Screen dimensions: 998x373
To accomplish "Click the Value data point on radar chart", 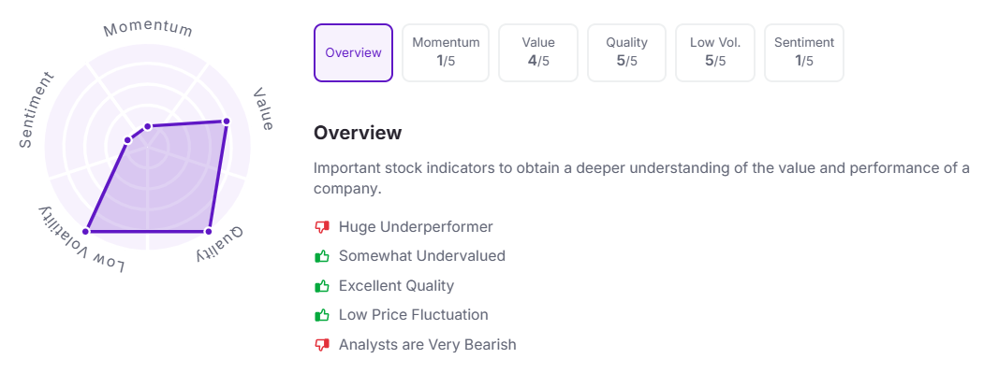I will tap(226, 122).
